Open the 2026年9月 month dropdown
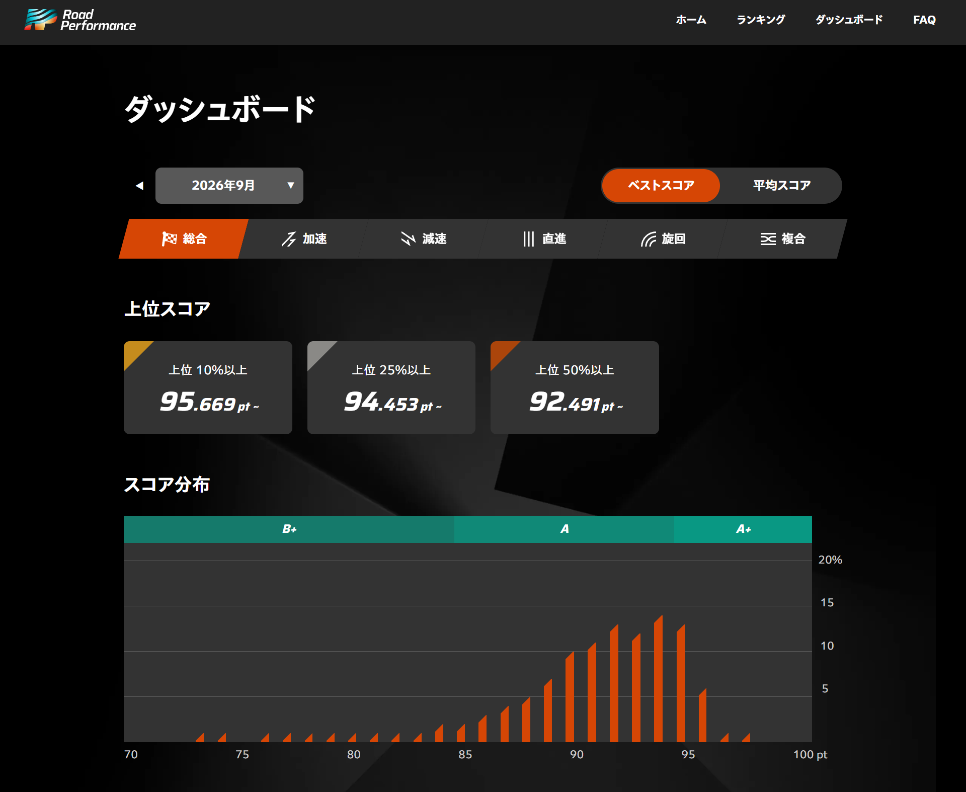Viewport: 966px width, 792px height. [x=229, y=186]
